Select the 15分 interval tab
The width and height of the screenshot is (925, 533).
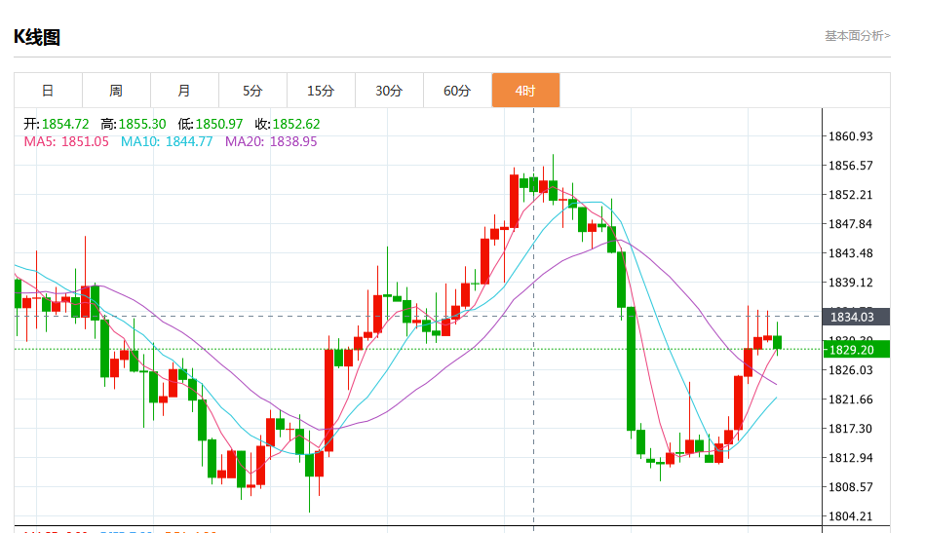[x=321, y=91]
